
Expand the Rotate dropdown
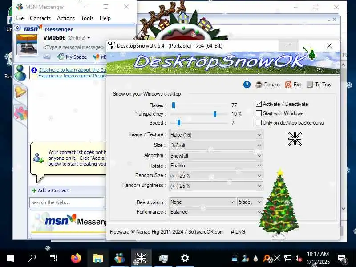[216, 166]
